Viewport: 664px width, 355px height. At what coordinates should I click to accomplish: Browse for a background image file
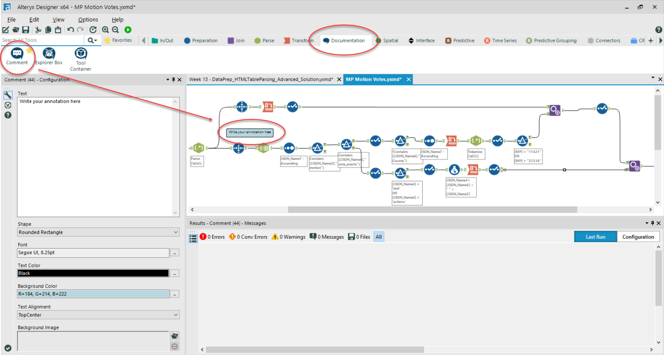click(175, 336)
